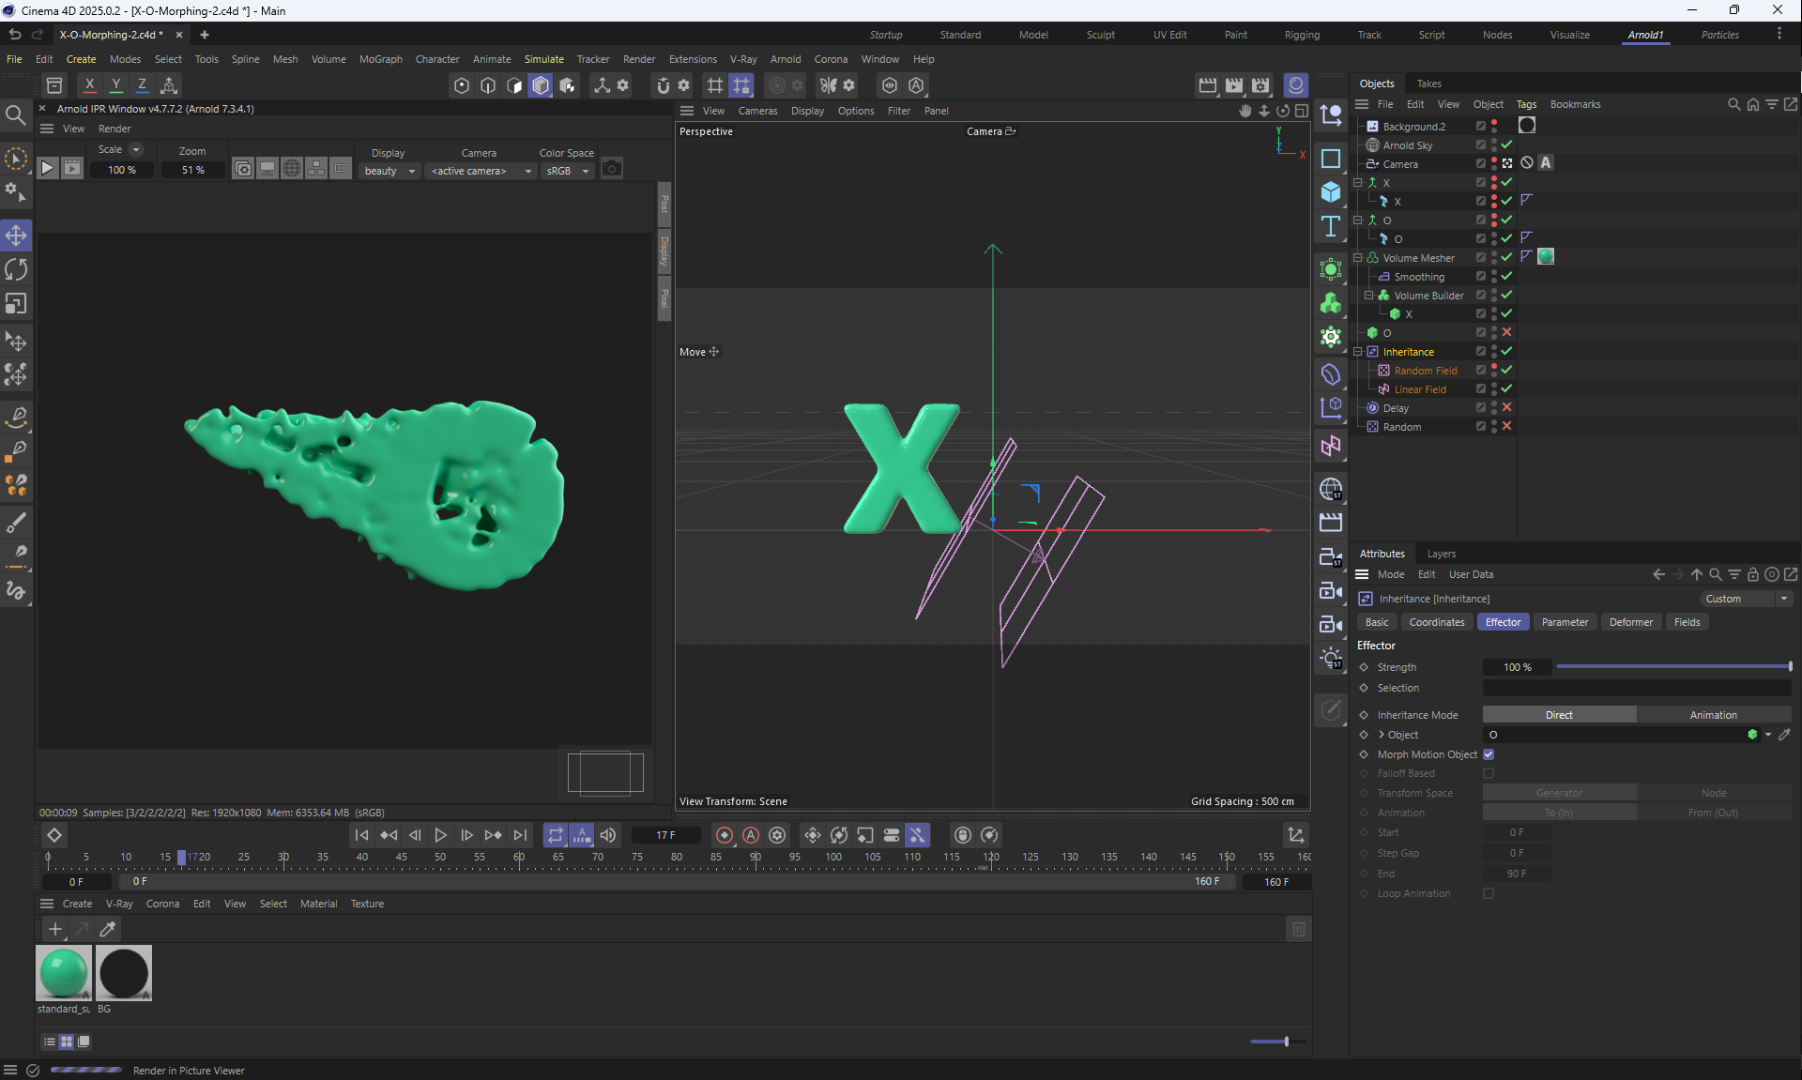Click the record active objects button
This screenshot has width=1802, height=1080.
click(x=725, y=835)
